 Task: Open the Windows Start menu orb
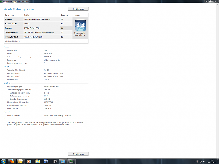(4, 161)
